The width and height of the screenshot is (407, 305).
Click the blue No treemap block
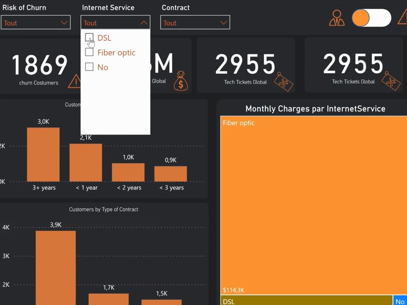(x=400, y=300)
